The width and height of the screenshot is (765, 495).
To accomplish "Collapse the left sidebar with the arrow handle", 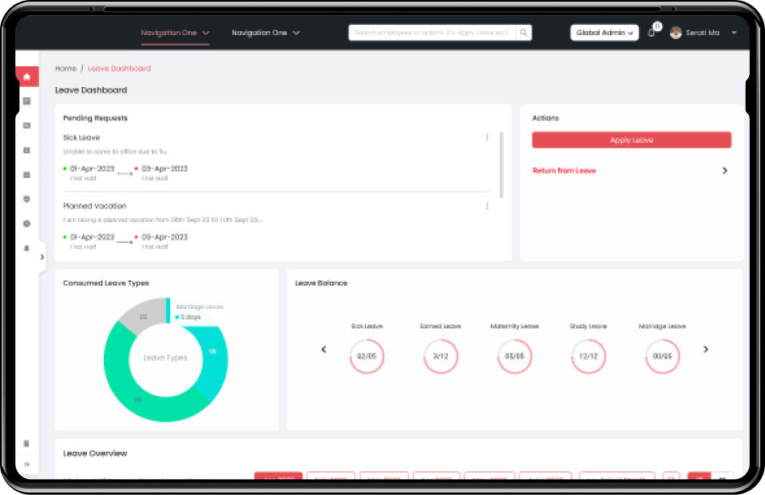I will [41, 257].
